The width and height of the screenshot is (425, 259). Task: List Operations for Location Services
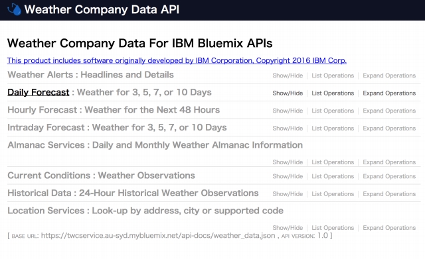point(333,228)
